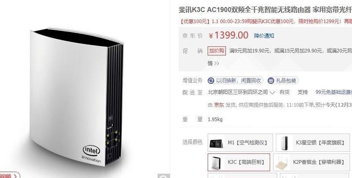Click the 加价购 promotion tag
Viewport: 352px width, 178px height.
tap(217, 51)
